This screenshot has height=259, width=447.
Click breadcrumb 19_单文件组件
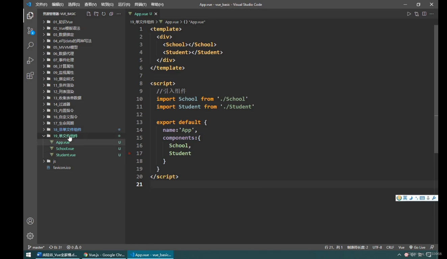[142, 22]
